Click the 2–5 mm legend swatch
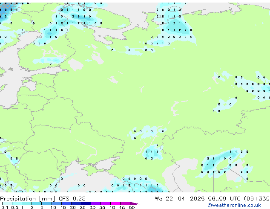This screenshot has height=209, width=270. (37, 203)
